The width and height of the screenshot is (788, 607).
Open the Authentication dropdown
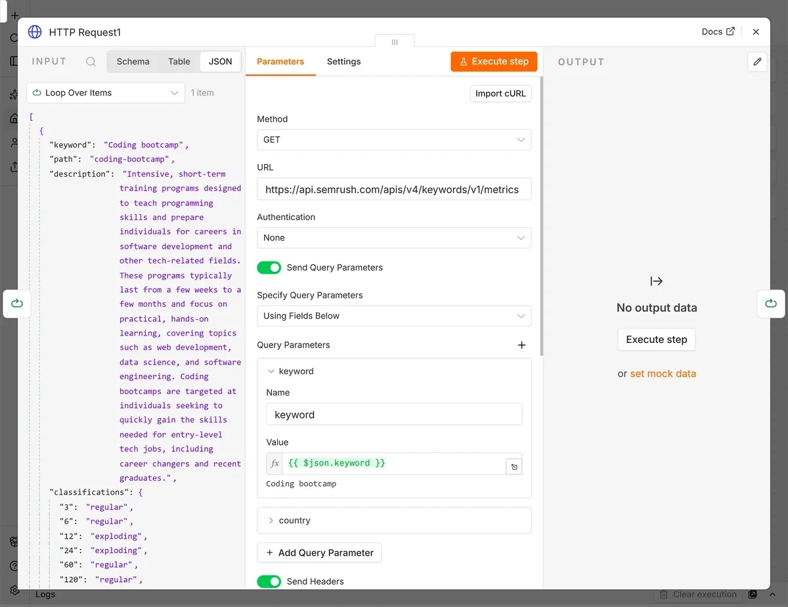tap(394, 238)
